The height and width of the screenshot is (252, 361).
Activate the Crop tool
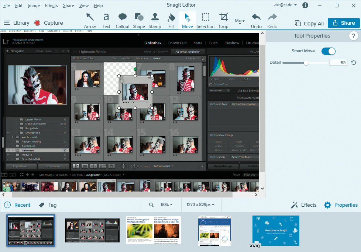point(223,20)
